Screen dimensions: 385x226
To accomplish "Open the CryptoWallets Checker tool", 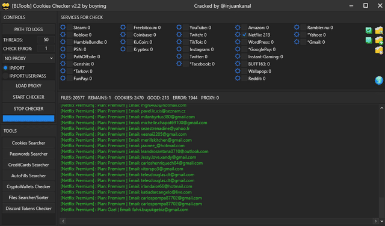I will click(x=28, y=186).
